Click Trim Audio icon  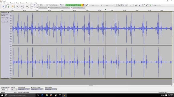point(124,5)
